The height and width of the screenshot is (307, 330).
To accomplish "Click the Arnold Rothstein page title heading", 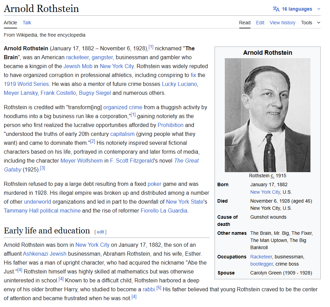I will point(41,9).
